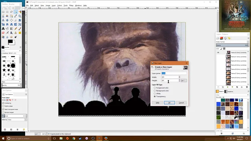Click the black foreground color swatch
251x141 pixels.
coord(10,41)
